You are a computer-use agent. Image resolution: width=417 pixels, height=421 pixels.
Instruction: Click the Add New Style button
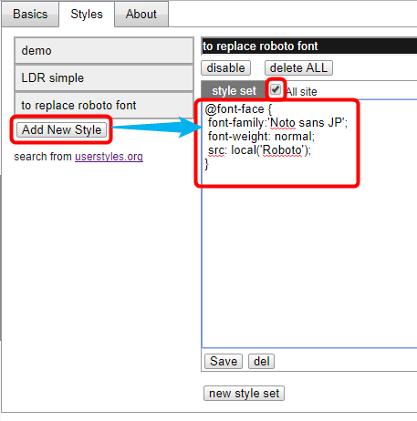[x=61, y=129]
